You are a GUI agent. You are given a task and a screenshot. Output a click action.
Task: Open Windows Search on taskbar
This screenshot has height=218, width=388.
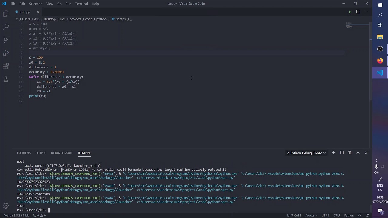pyautogui.click(x=380, y=15)
